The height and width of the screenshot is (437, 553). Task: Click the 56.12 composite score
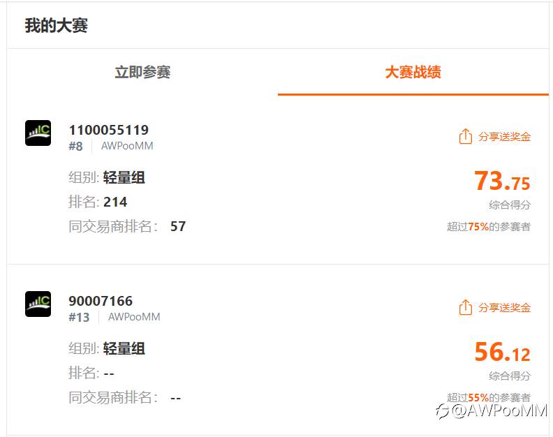[x=502, y=353]
